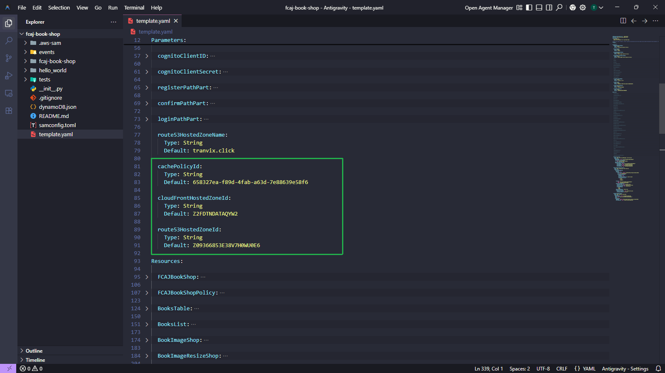Click the green T account avatar
Viewport: 665px width, 373px height.
594,7
